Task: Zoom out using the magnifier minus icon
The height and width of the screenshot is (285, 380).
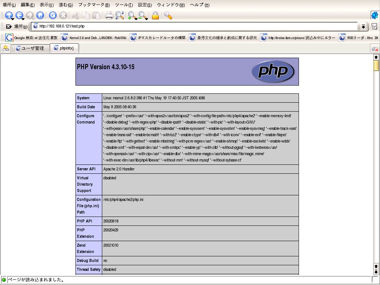Action: tap(142, 15)
